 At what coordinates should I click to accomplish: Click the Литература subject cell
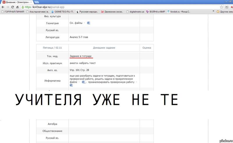(52, 37)
